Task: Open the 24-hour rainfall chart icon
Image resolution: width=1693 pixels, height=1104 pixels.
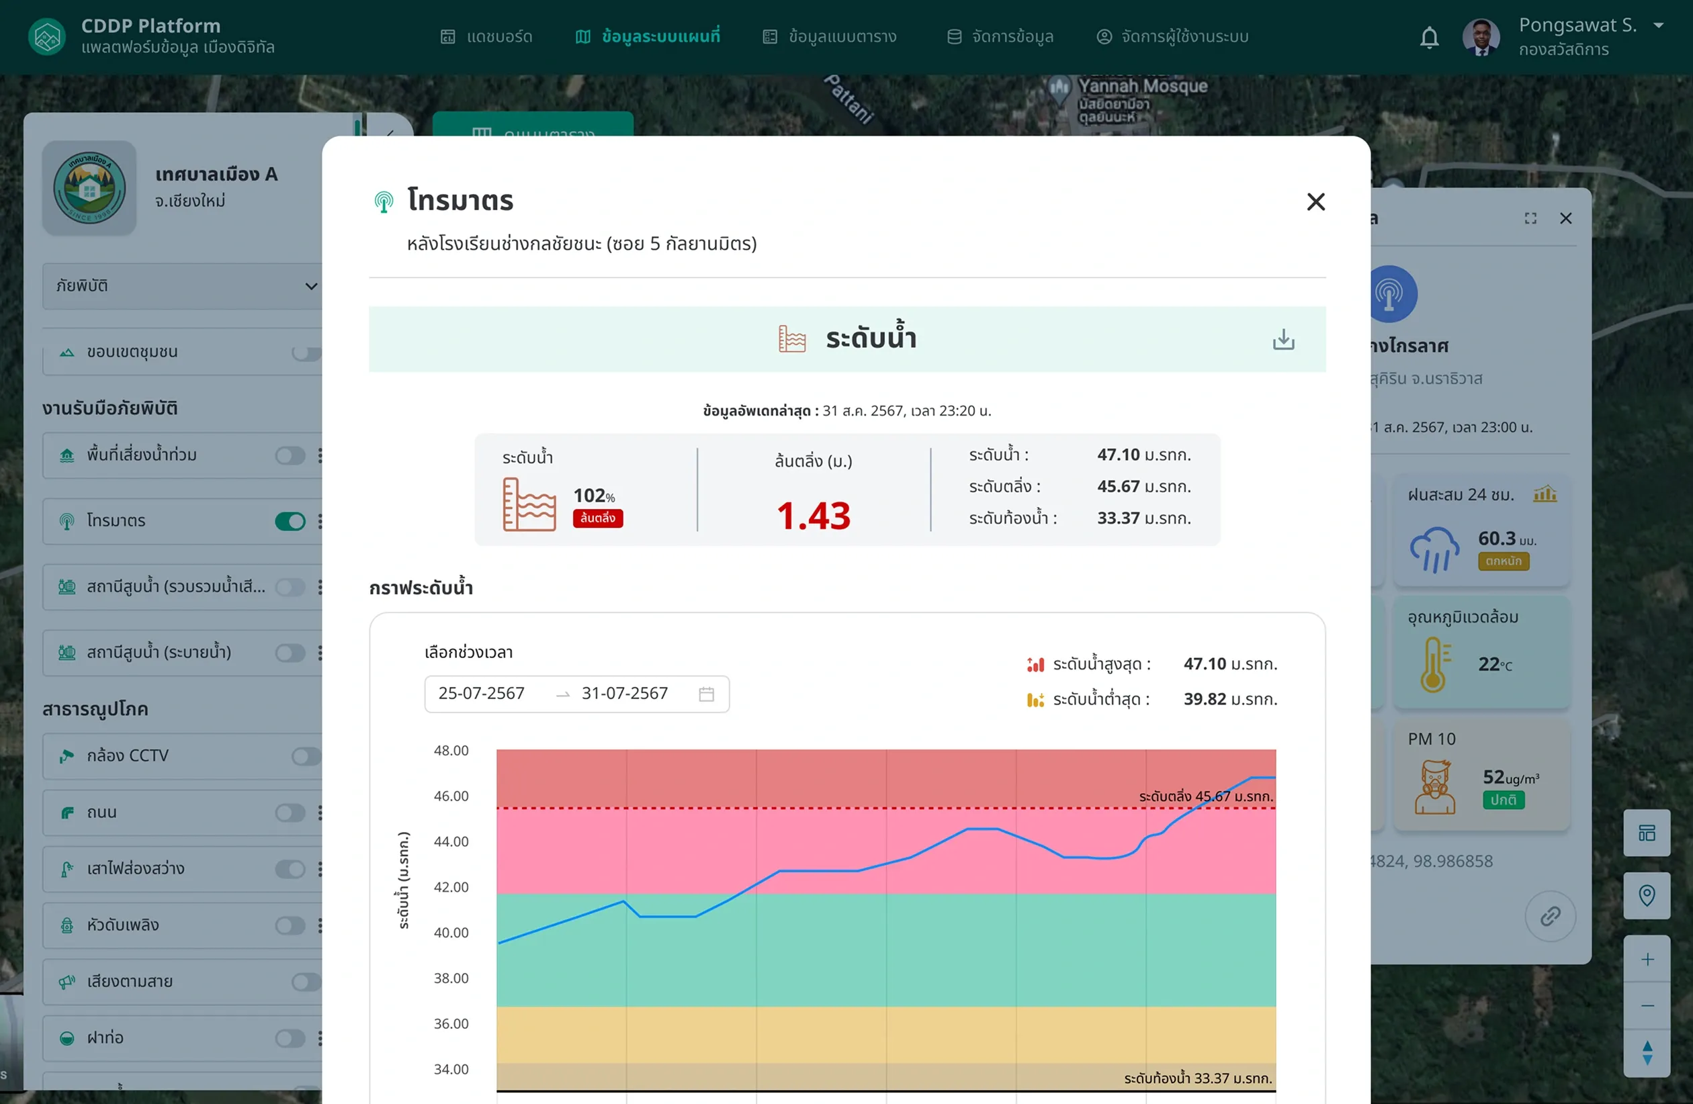Action: point(1545,494)
